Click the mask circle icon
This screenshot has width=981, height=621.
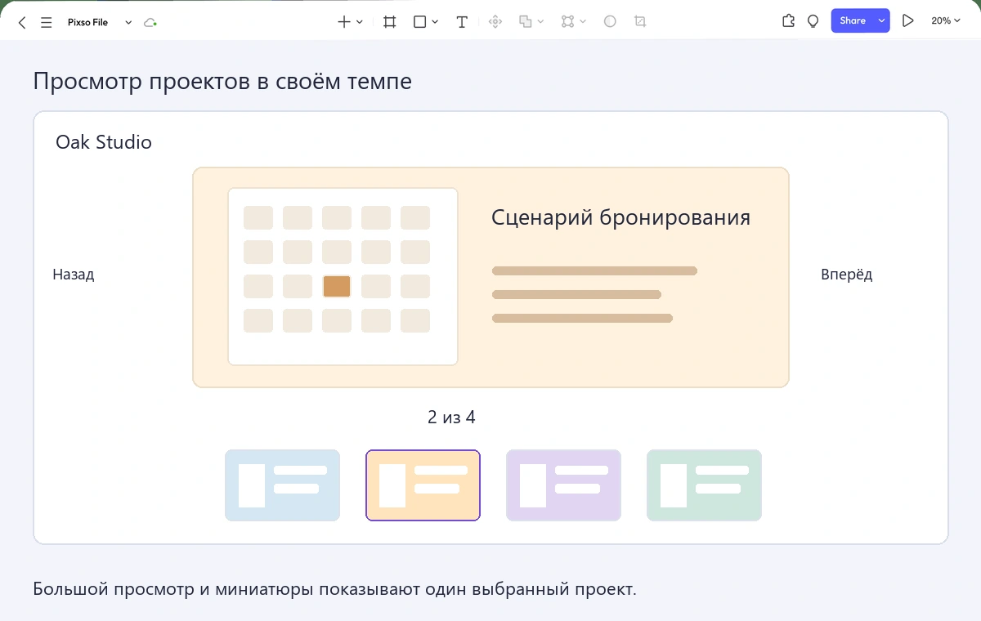point(610,22)
